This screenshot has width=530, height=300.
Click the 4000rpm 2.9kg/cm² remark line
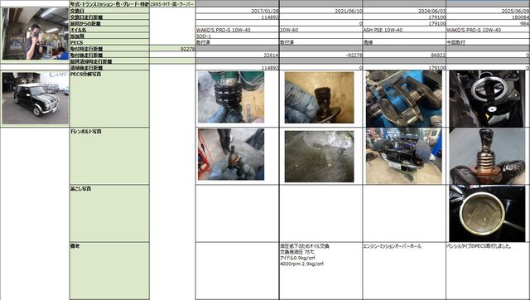(301, 264)
